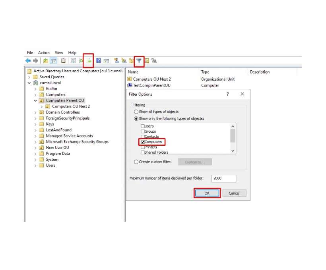Expand the Domain Controllers container
The width and height of the screenshot is (326, 270).
click(36, 112)
